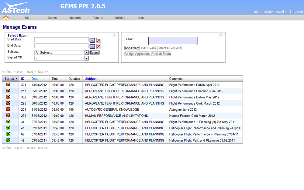Sort the table by Status column
The height and width of the screenshot is (190, 304).
click(x=9, y=79)
